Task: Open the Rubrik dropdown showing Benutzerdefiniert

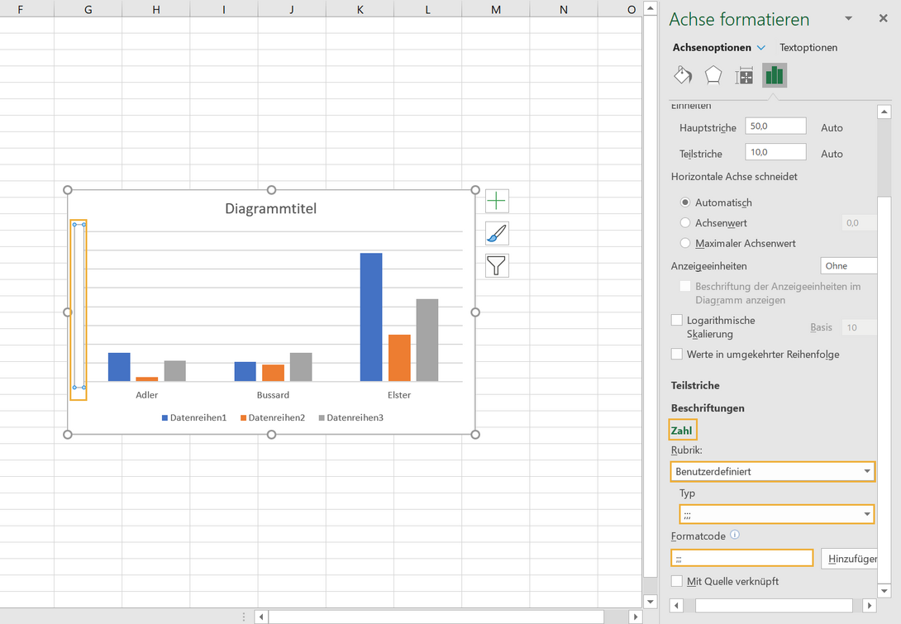Action: point(772,472)
